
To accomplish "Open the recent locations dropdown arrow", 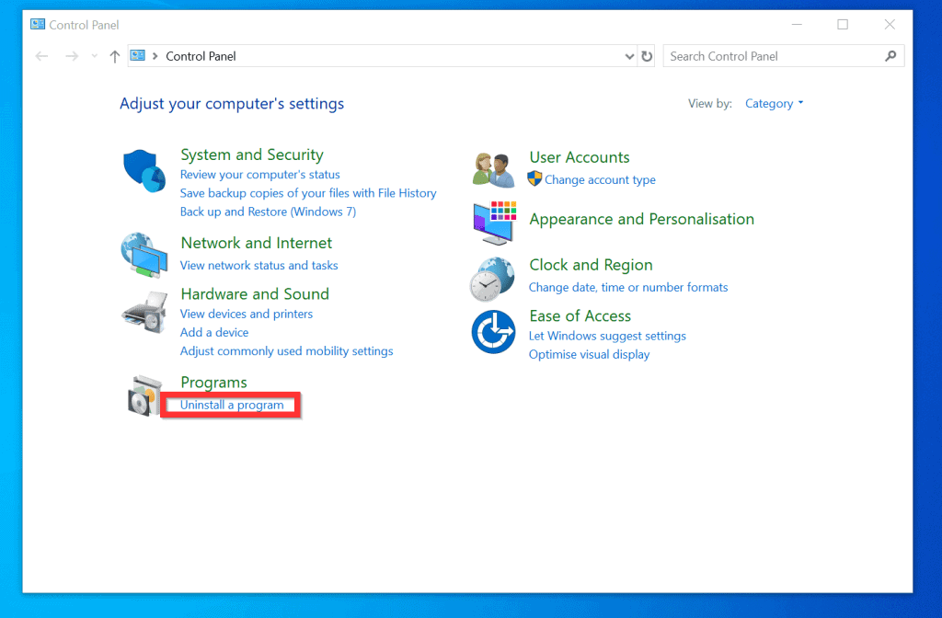I will tap(95, 56).
